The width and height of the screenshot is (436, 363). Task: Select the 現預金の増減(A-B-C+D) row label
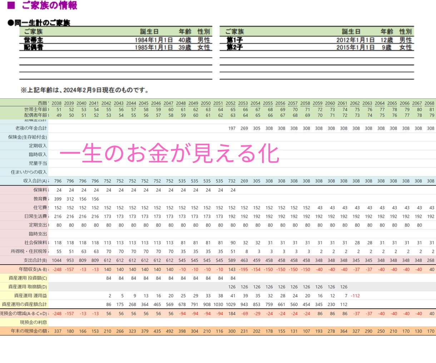(24, 314)
